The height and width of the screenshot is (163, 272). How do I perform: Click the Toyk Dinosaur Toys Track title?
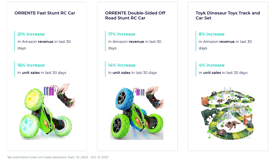click(x=228, y=15)
